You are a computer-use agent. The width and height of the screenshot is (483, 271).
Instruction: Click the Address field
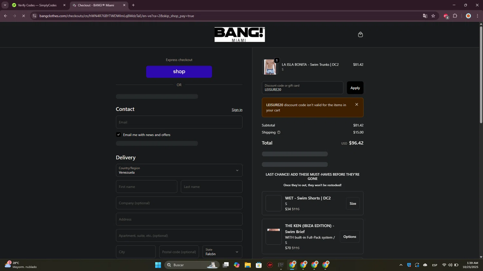click(179, 219)
